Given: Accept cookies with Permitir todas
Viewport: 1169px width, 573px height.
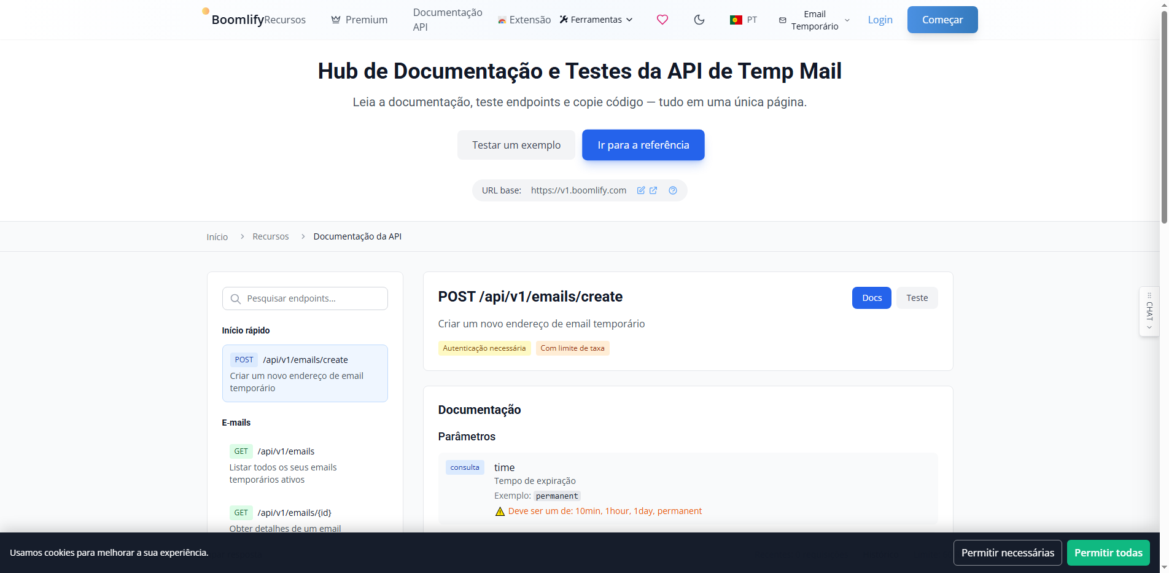Looking at the screenshot, I should click(x=1108, y=553).
